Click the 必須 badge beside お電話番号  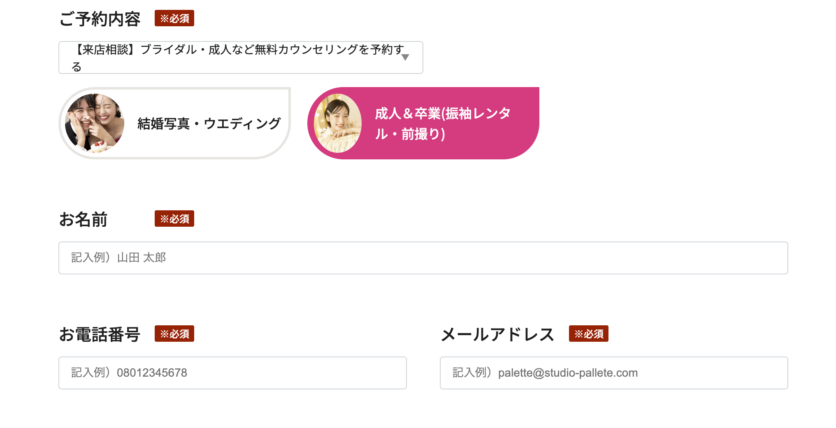(x=174, y=334)
